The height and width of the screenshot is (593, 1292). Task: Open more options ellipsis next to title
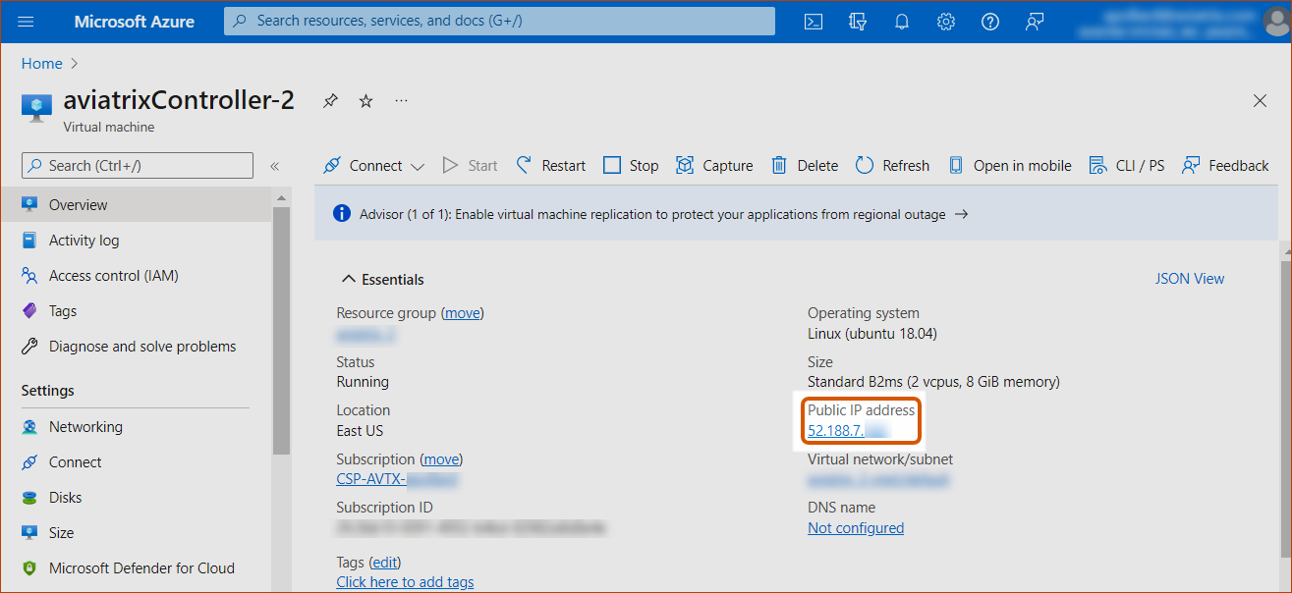401,101
